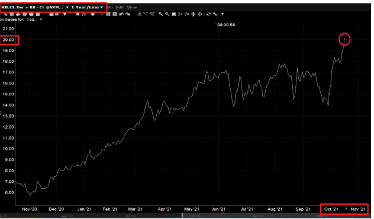This screenshot has width=374, height=219.
Task: Click the fit chart to window icon
Action: coord(173,14)
